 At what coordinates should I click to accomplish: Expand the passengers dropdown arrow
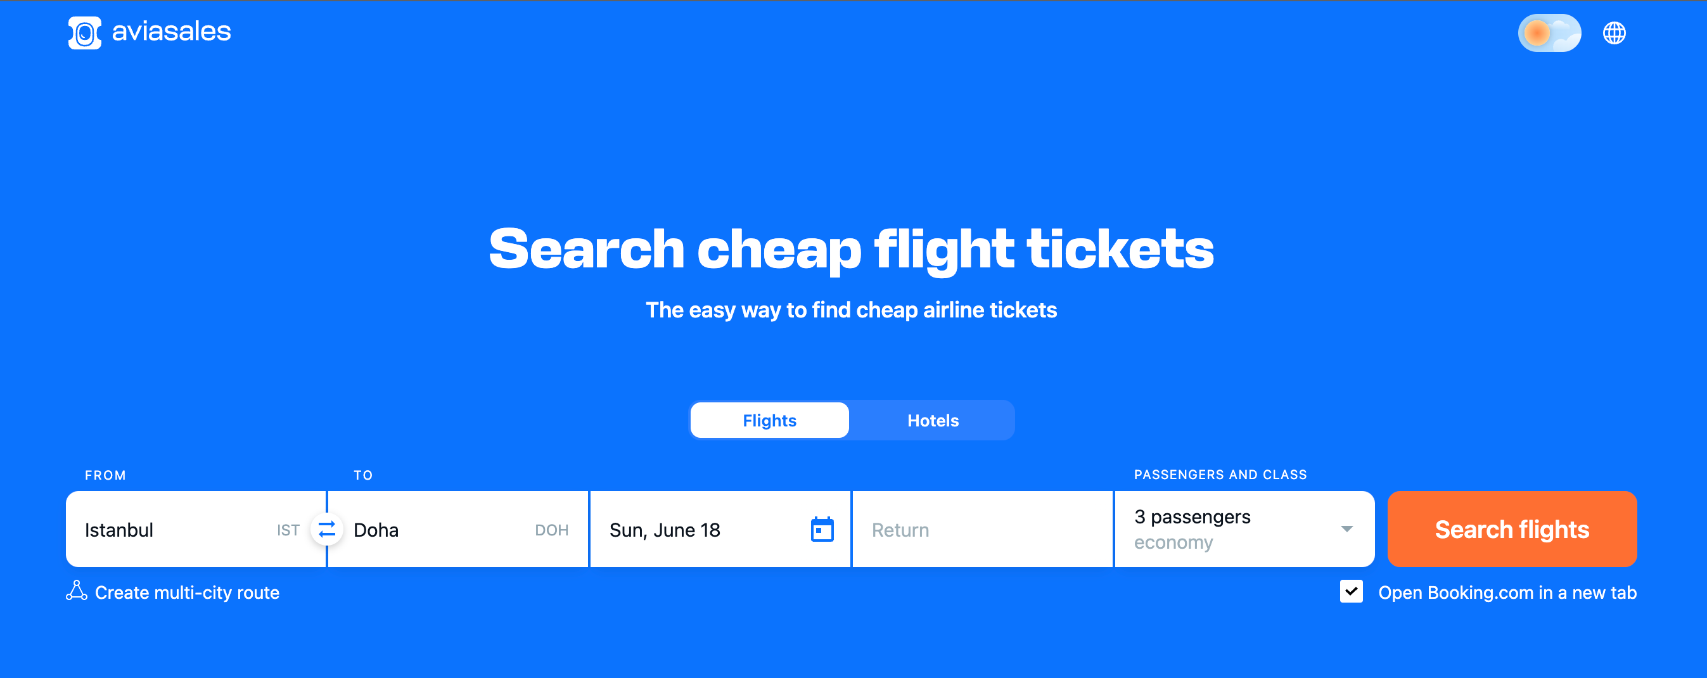pyautogui.click(x=1346, y=529)
